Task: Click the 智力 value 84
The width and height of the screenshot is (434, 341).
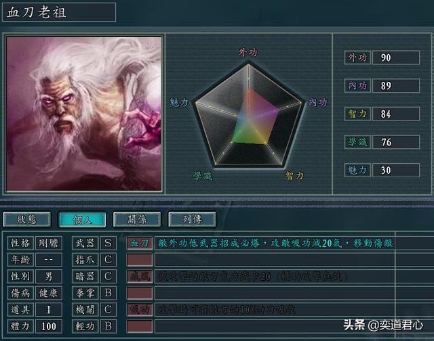Action: pos(396,114)
